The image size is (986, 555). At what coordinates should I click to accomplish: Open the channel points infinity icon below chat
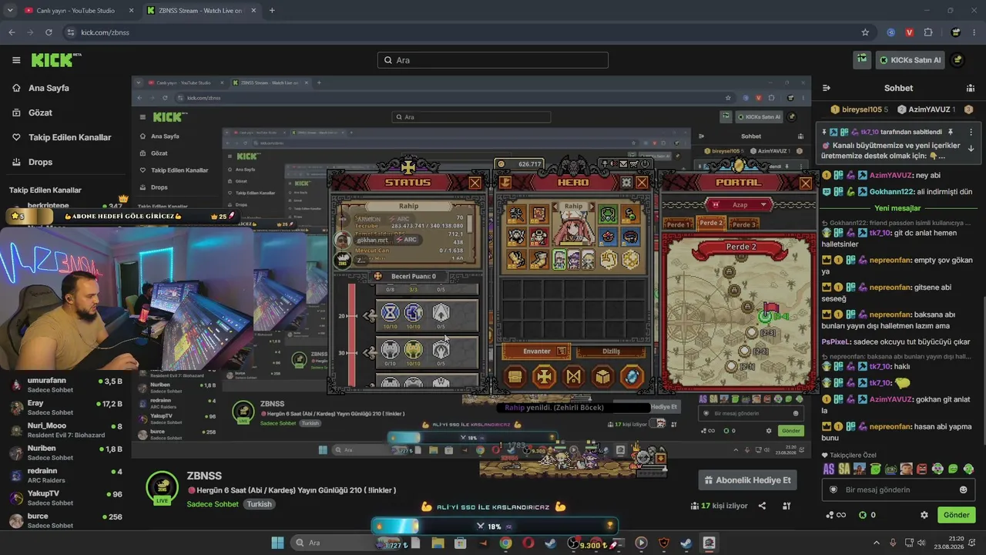(x=837, y=515)
